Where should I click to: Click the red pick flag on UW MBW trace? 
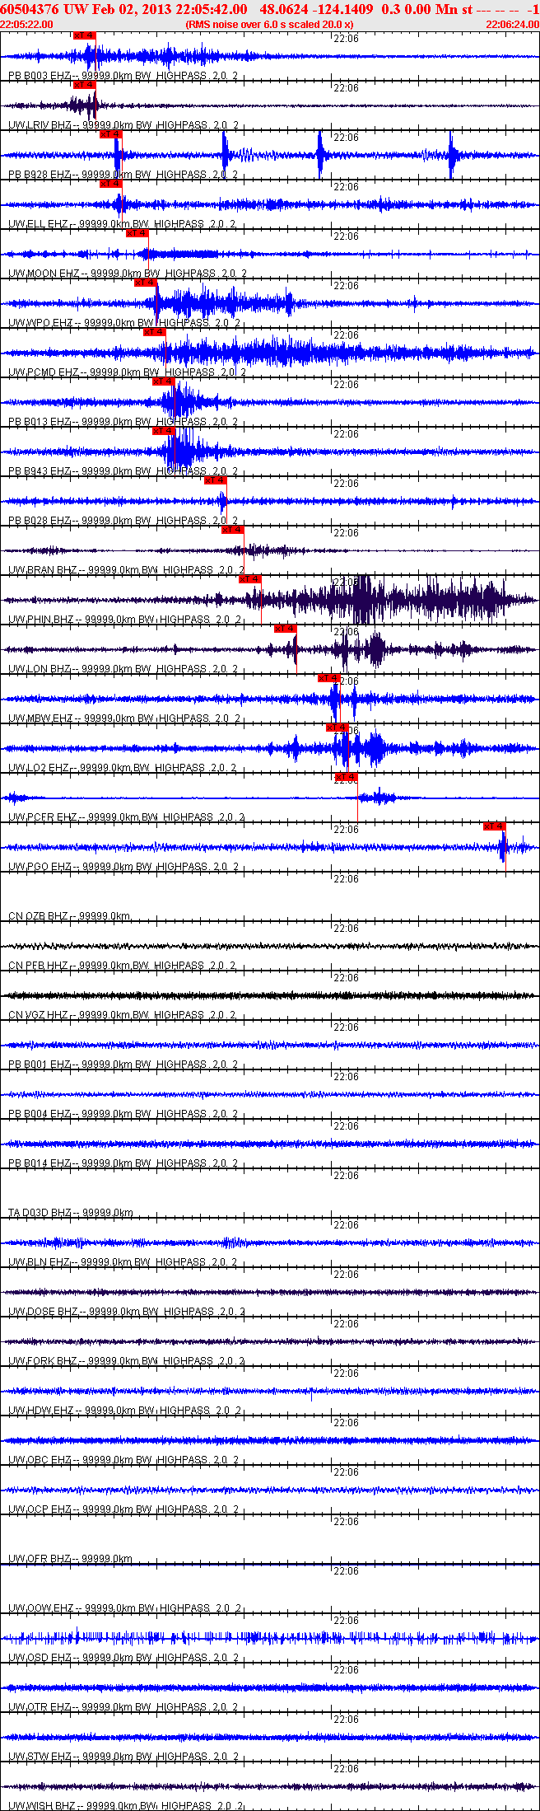pyautogui.click(x=329, y=678)
